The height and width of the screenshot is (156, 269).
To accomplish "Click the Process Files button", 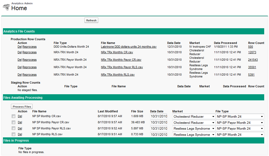I will click(22, 106).
